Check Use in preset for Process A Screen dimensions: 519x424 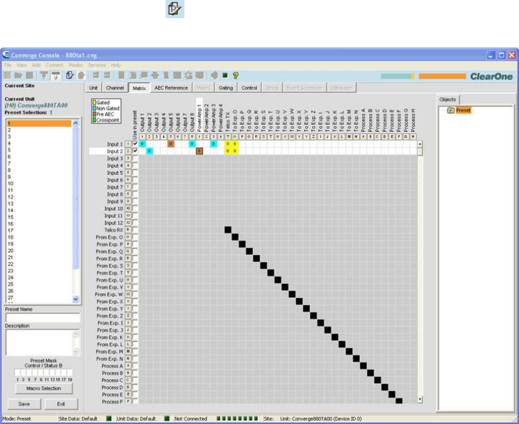(x=135, y=366)
